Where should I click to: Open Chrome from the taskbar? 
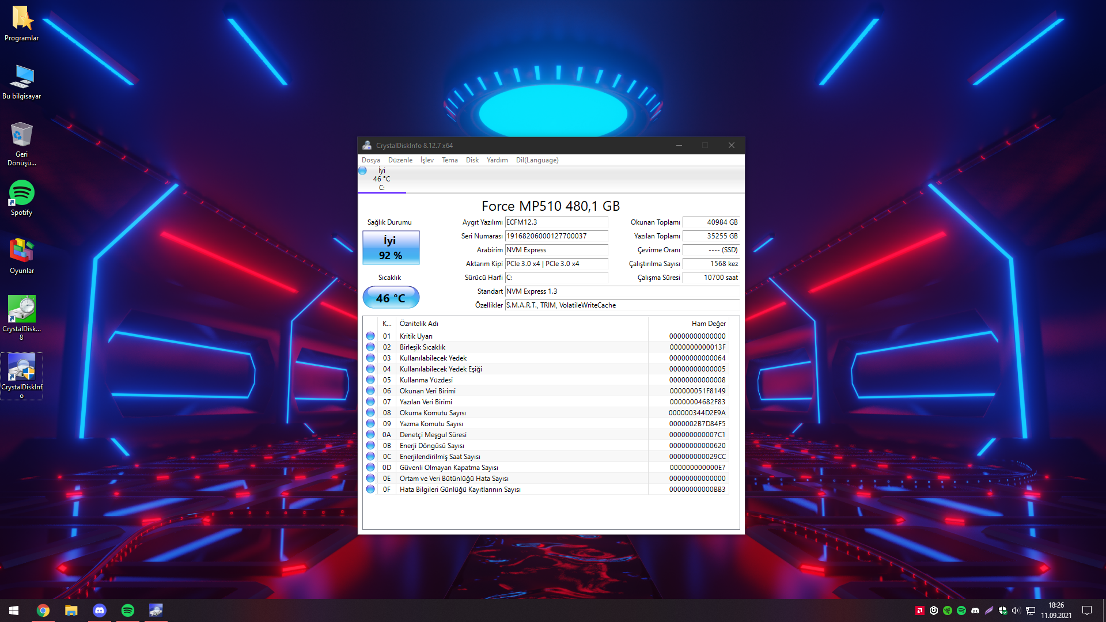[x=43, y=610]
